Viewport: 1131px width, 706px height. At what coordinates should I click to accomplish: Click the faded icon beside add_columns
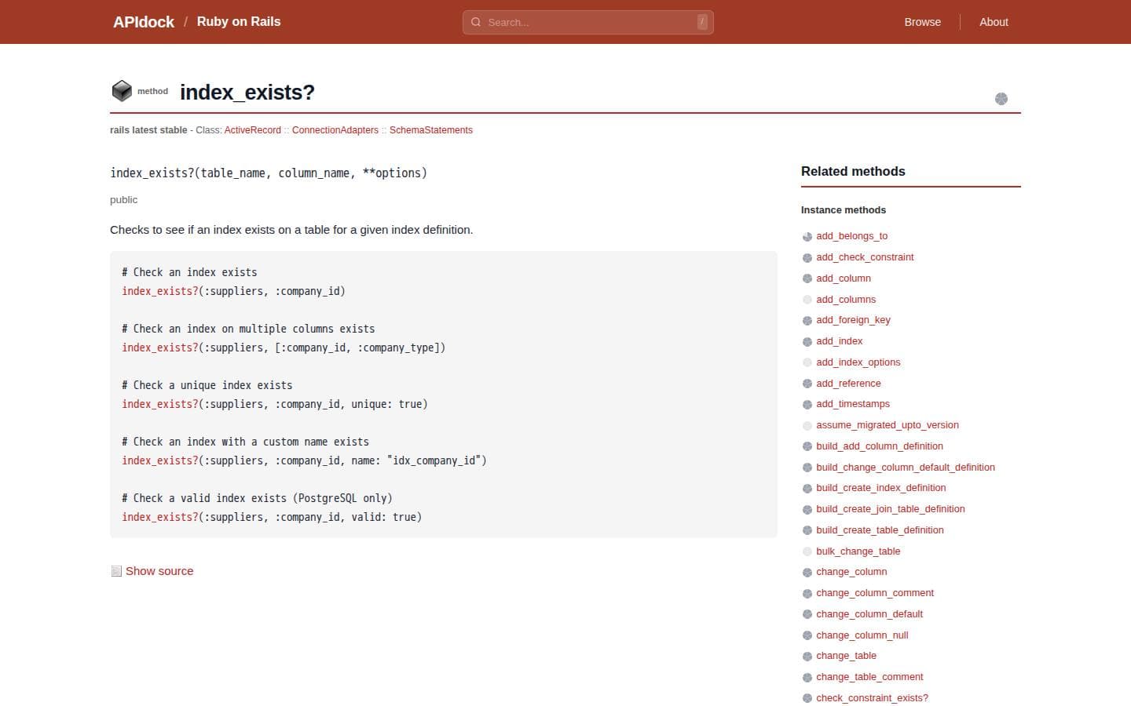(x=807, y=300)
